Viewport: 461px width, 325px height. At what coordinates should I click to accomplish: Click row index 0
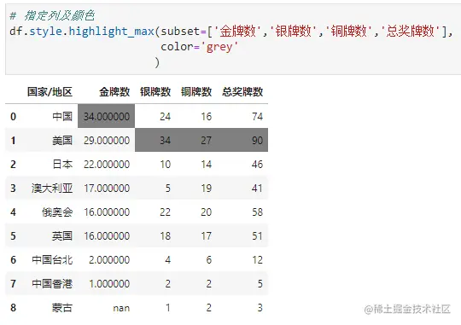(x=13, y=116)
